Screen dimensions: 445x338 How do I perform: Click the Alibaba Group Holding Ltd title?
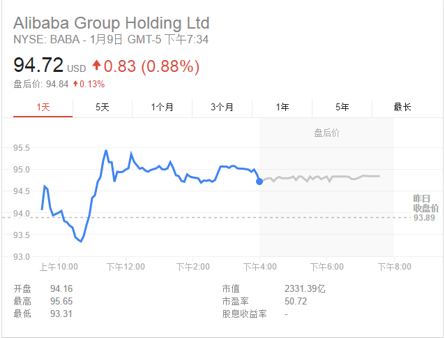pos(111,23)
